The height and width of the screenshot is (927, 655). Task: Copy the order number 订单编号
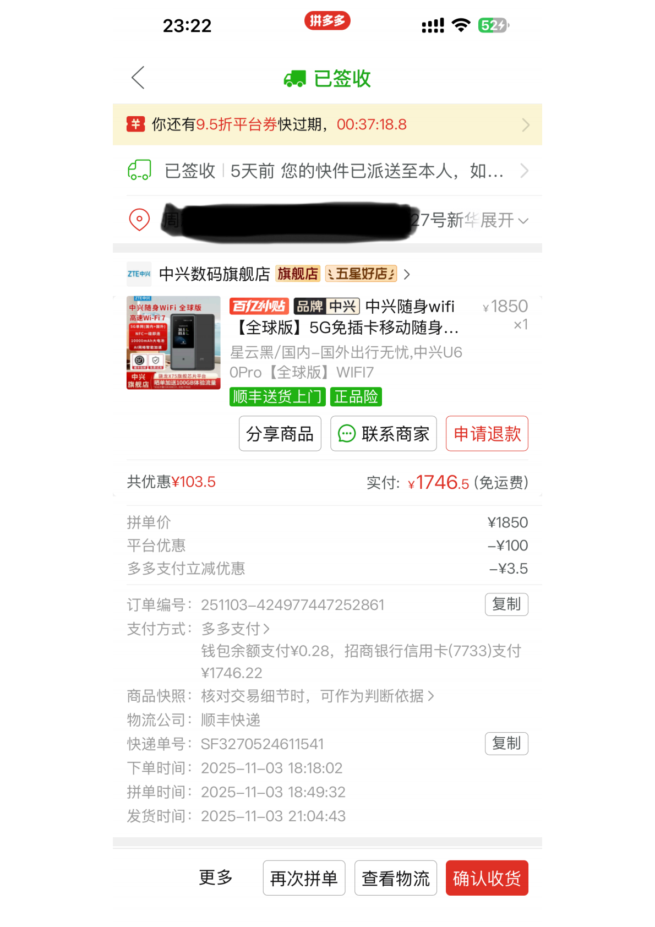pyautogui.click(x=506, y=604)
